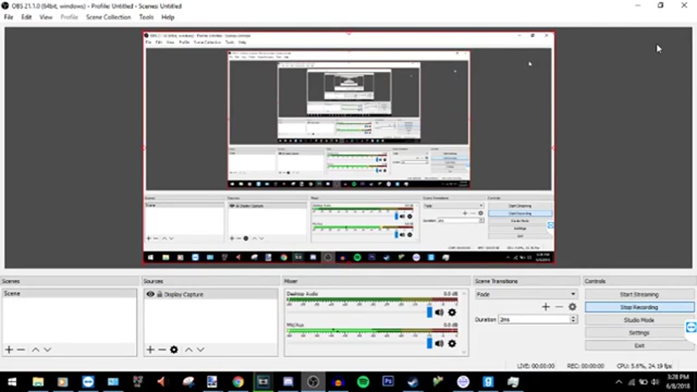Open Settings from the Controls panel
Viewport: 697px width, 392px height.
(x=639, y=333)
